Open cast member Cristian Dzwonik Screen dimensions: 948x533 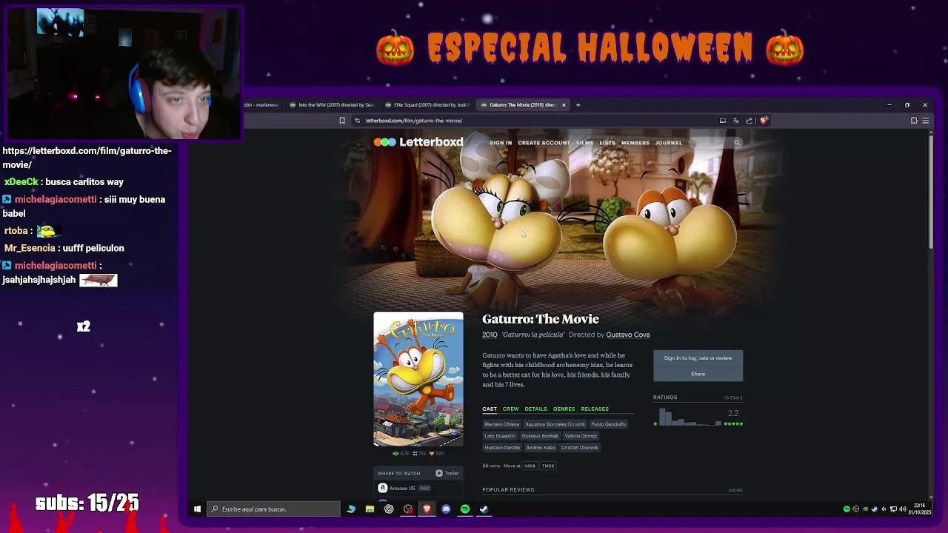tap(580, 447)
